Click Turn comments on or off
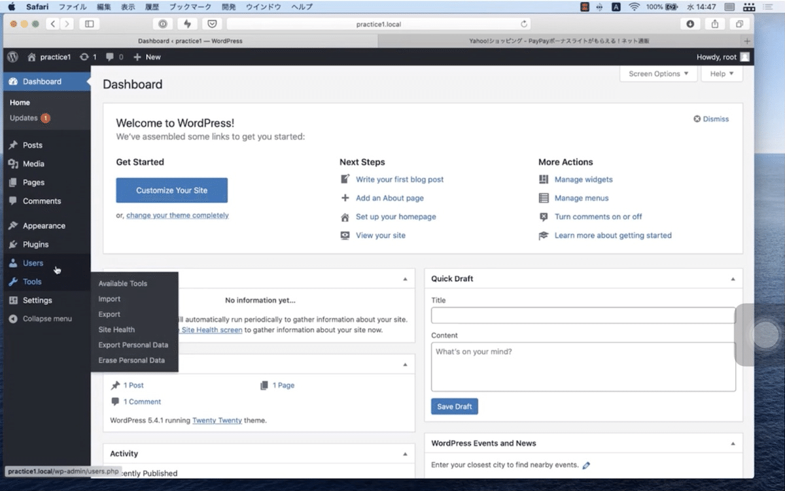This screenshot has height=491, width=785. tap(599, 217)
